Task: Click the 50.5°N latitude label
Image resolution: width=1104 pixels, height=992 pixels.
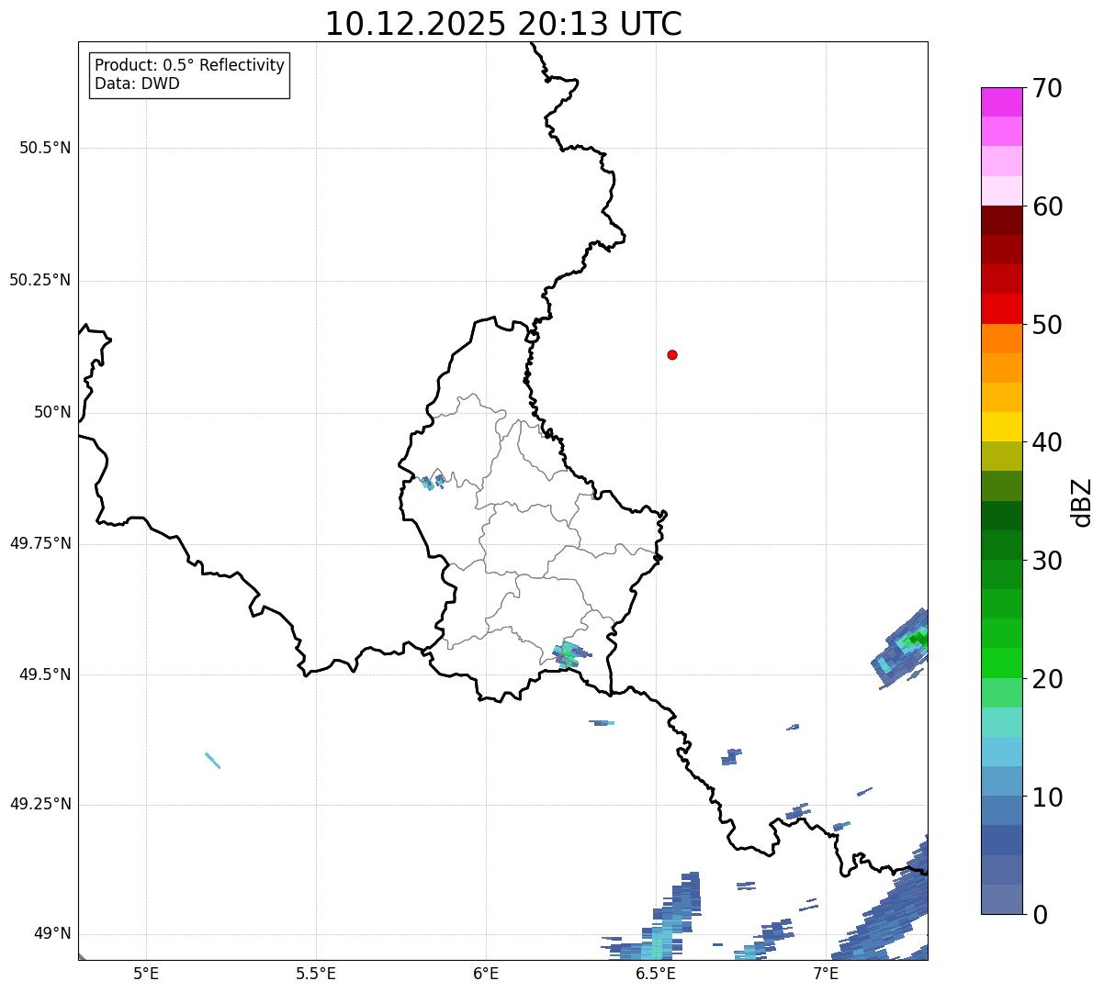Action: point(44,148)
